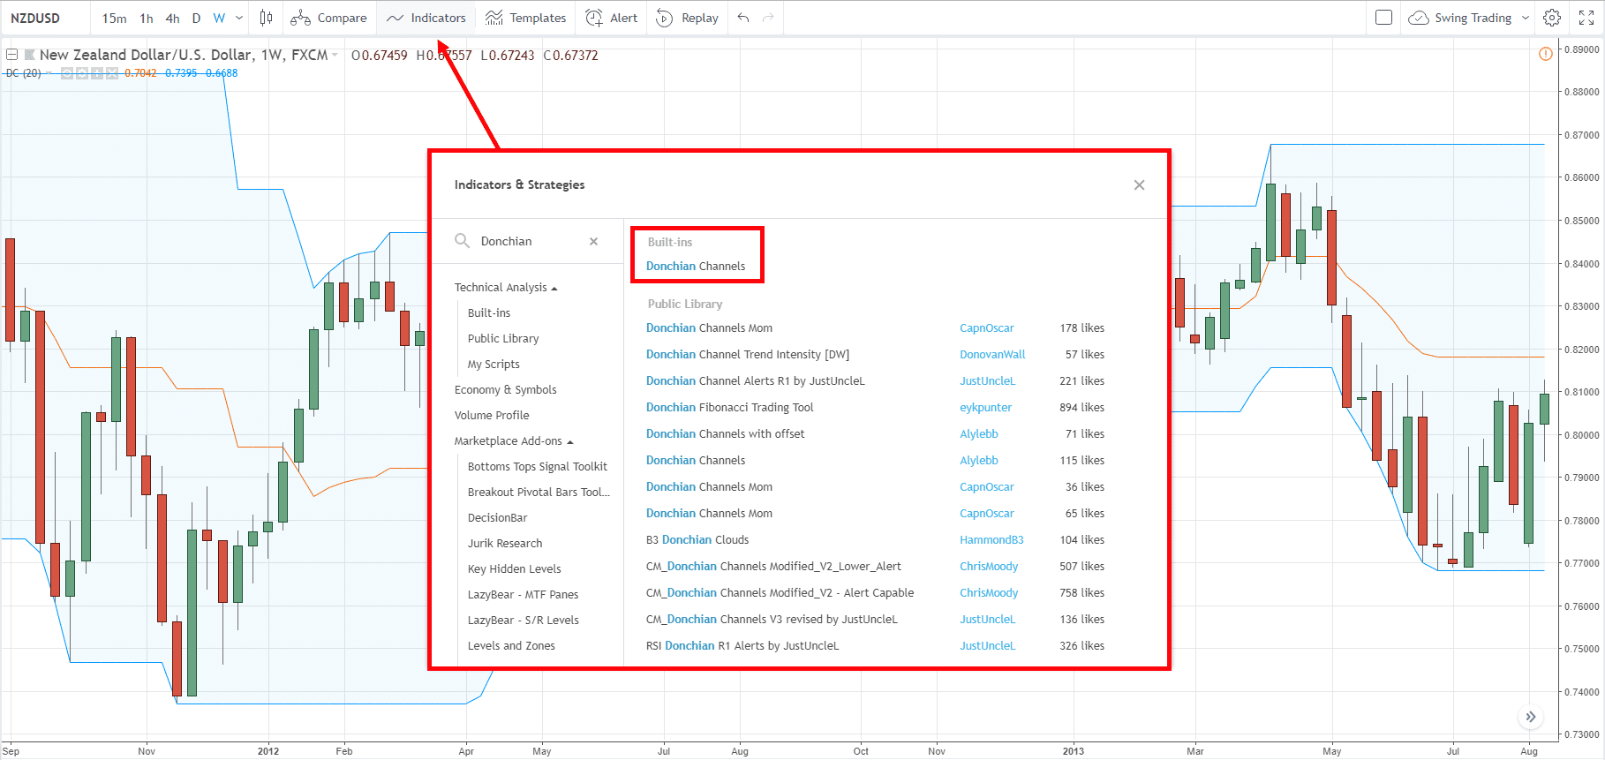Select Jurik Research add-on
This screenshot has width=1605, height=760.
coord(505,543)
